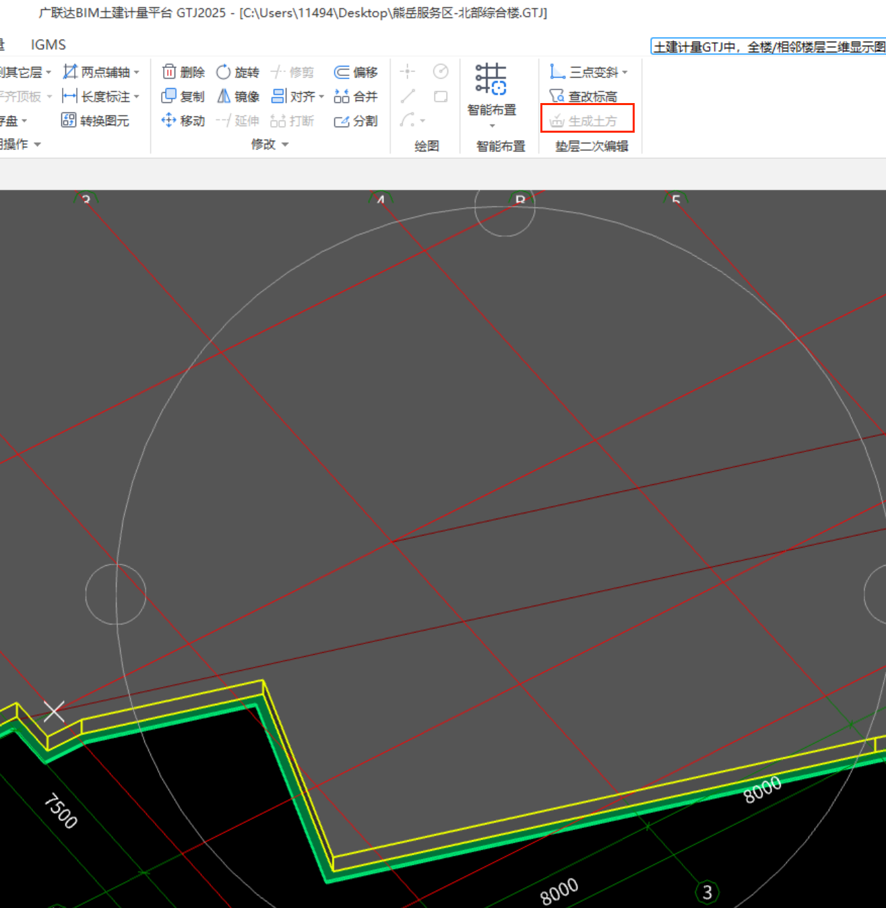Image resolution: width=886 pixels, height=908 pixels.
Task: Expand the 齐顶板 dropdown arrow
Action: point(49,96)
